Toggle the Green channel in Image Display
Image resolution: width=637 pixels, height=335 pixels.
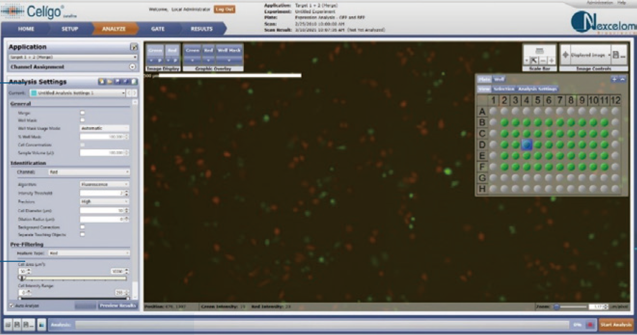155,50
